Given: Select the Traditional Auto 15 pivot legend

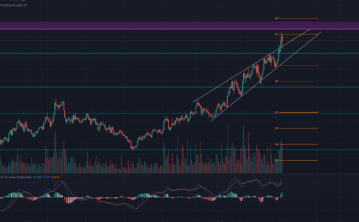Looking at the screenshot, I should tap(13, 5).
